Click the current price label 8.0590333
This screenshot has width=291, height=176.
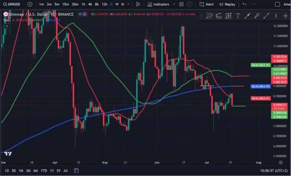279,105
